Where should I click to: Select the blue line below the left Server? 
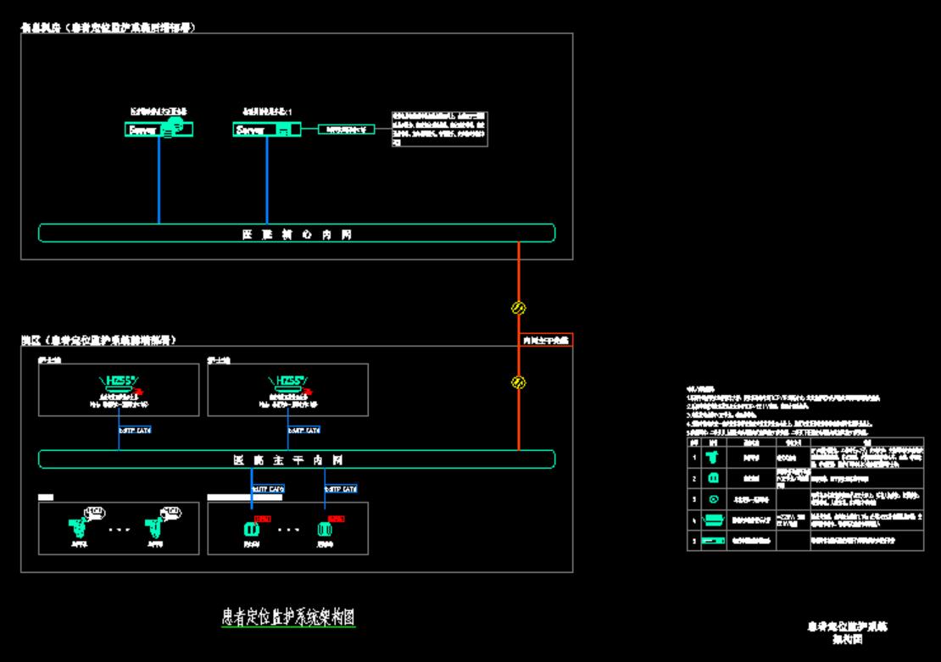click(x=159, y=180)
